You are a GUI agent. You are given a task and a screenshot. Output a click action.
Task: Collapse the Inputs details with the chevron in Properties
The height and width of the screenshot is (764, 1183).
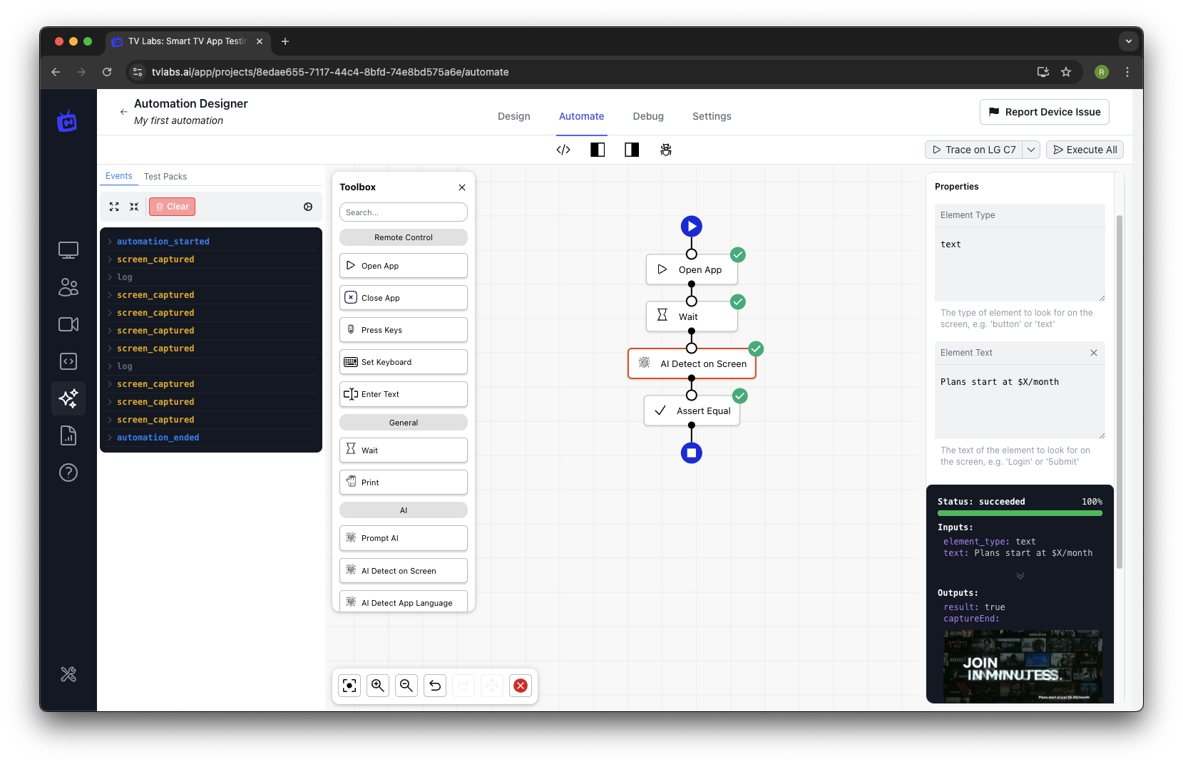[1020, 576]
